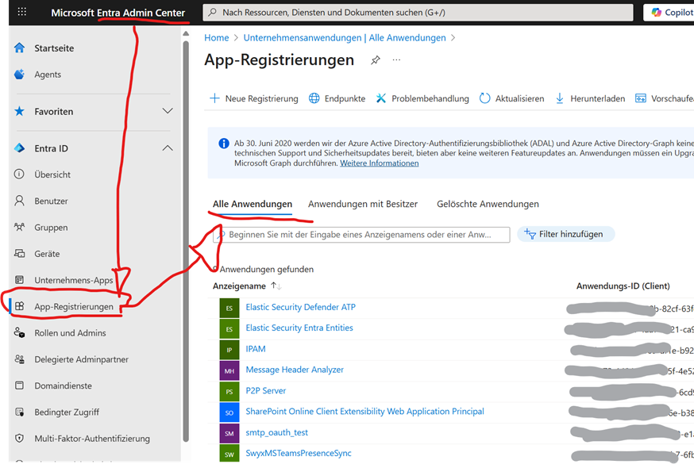This screenshot has height=464, width=694.
Task: Click the Übersicht info icon
Action: tap(20, 174)
